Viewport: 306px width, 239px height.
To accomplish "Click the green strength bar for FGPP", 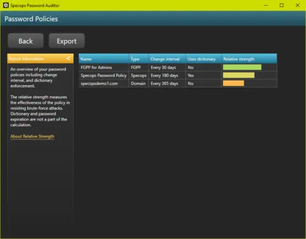I will coord(242,67).
